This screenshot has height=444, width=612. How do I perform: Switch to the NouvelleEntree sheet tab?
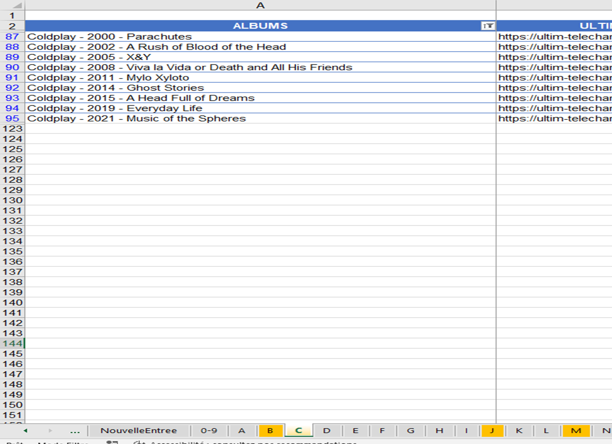pyautogui.click(x=138, y=431)
